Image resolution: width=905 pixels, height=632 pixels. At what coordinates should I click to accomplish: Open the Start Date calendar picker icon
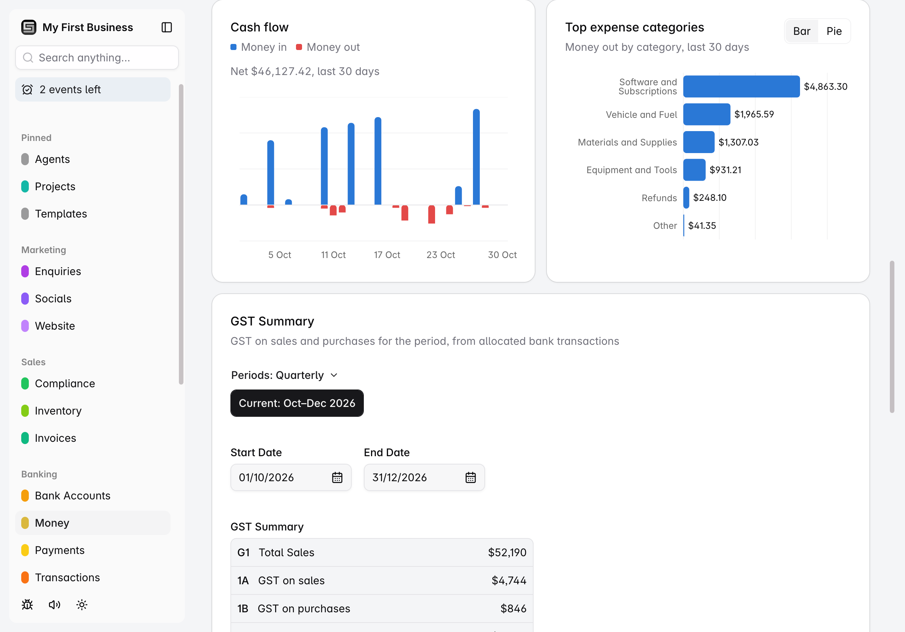pyautogui.click(x=337, y=477)
